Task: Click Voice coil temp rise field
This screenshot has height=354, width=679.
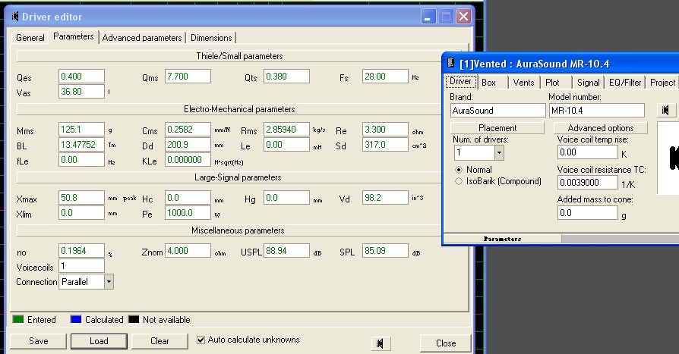Action: click(x=587, y=152)
